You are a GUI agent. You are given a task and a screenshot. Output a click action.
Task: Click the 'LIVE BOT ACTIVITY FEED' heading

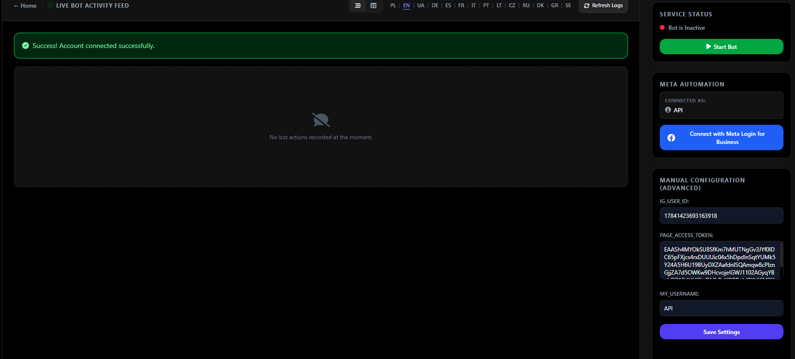tap(92, 6)
